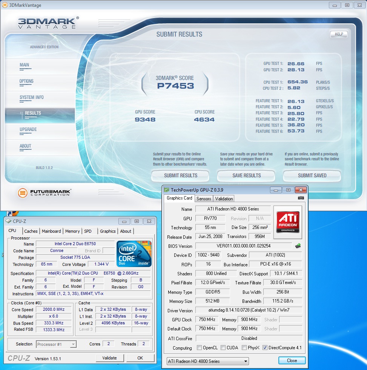
Task: Click the GPU value 'RV770'
Action: tap(210, 218)
